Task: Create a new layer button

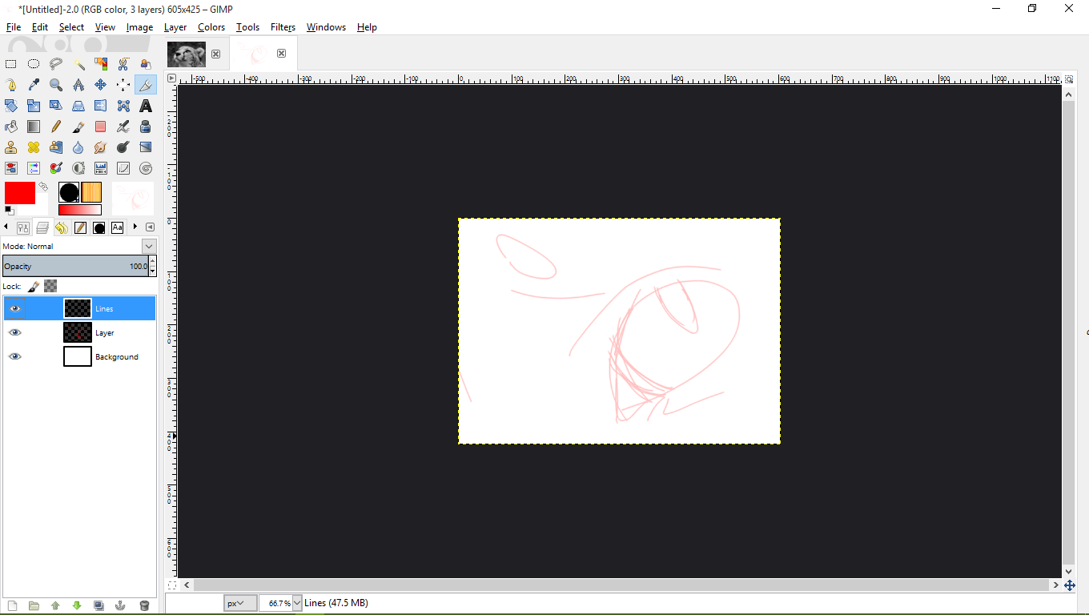Action: tap(11, 605)
